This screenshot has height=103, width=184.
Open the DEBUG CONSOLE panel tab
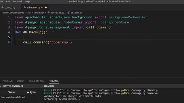pos(37,81)
